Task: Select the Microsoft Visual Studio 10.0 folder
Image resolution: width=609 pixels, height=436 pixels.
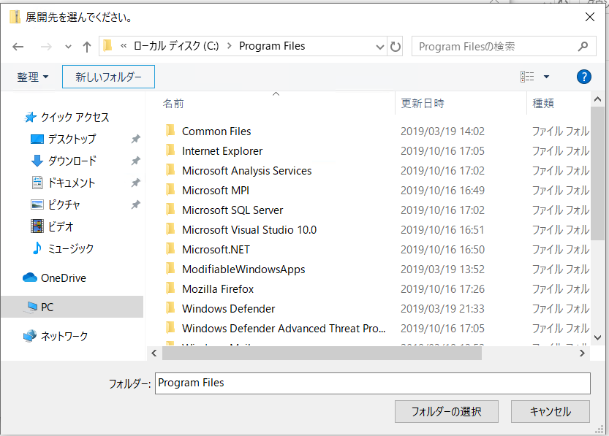Action: [249, 230]
